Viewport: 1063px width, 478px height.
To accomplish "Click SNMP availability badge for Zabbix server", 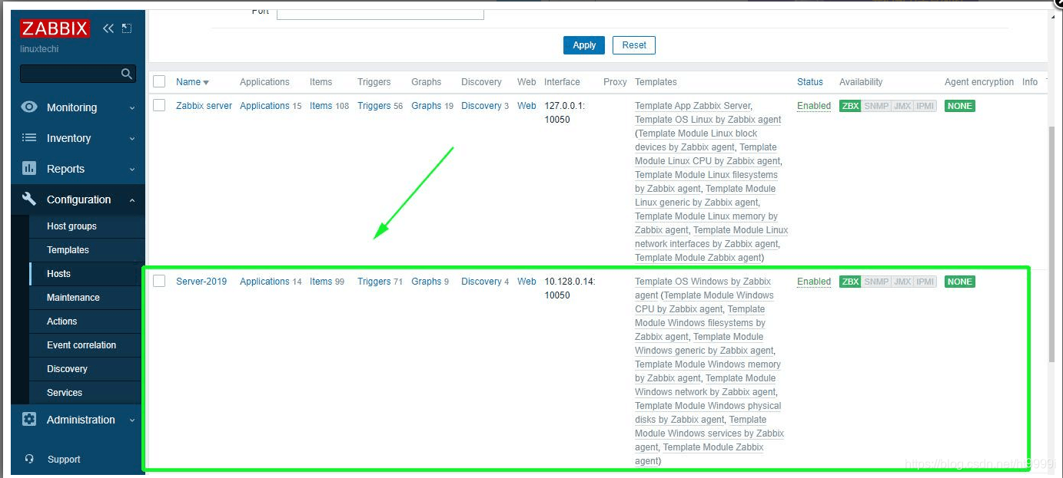I will [x=876, y=106].
